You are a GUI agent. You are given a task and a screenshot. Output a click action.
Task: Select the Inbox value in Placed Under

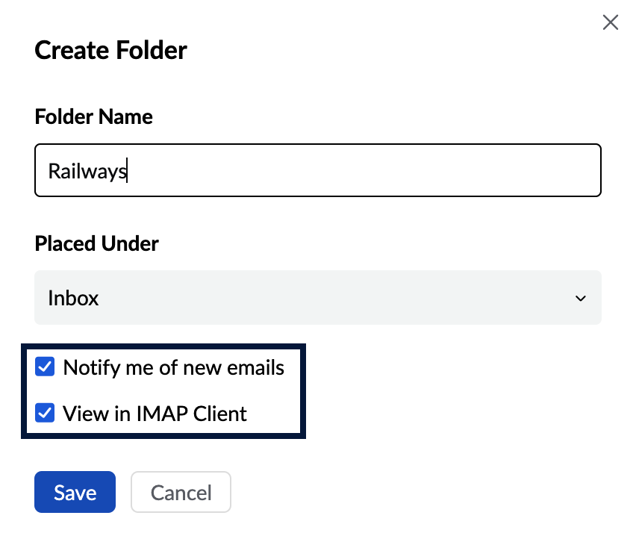[x=73, y=298]
